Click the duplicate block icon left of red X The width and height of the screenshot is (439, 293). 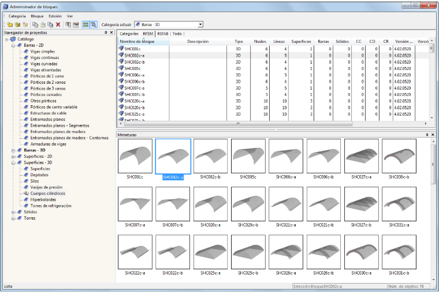[x=50, y=25]
